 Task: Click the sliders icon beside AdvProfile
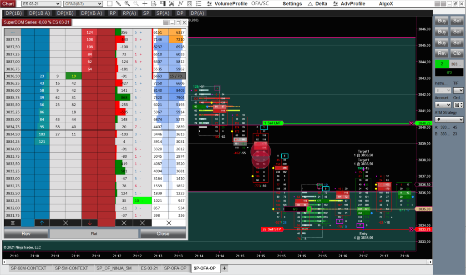click(x=335, y=4)
